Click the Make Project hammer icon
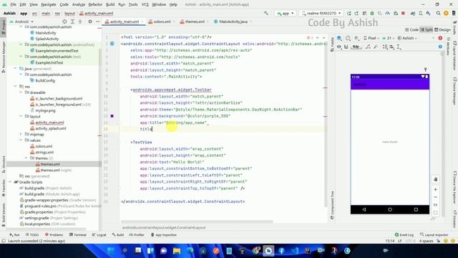 coord(265,13)
